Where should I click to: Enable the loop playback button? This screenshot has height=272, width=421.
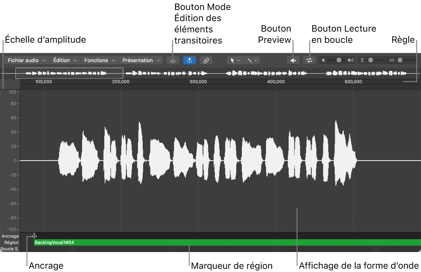[310, 60]
